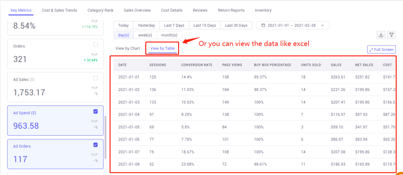Image resolution: width=403 pixels, height=175 pixels.
Task: Select Last 7 Days range
Action: coord(174,26)
